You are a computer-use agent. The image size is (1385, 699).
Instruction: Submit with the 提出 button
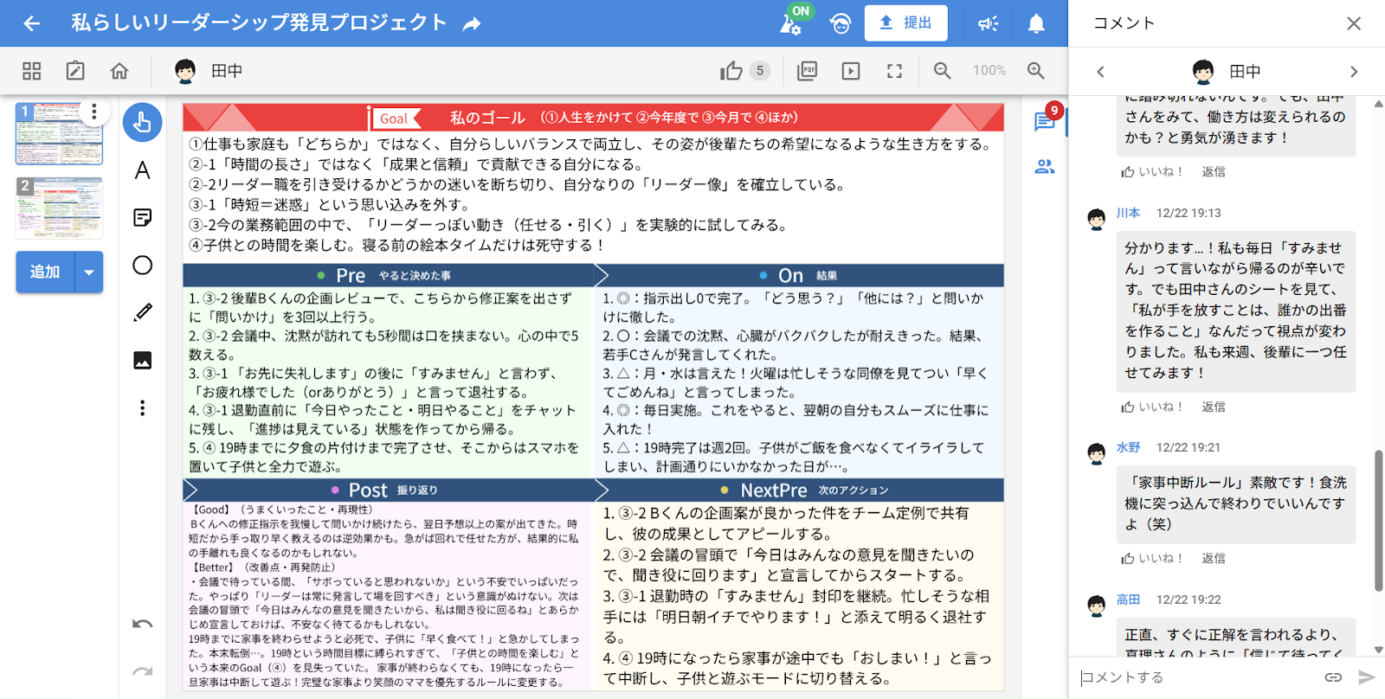tap(905, 23)
